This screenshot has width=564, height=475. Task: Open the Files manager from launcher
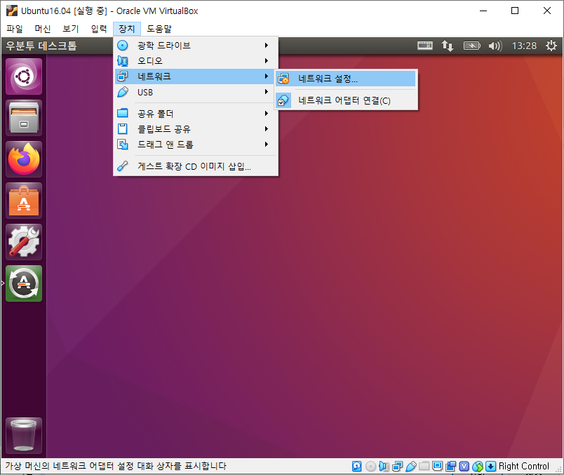coord(24,118)
